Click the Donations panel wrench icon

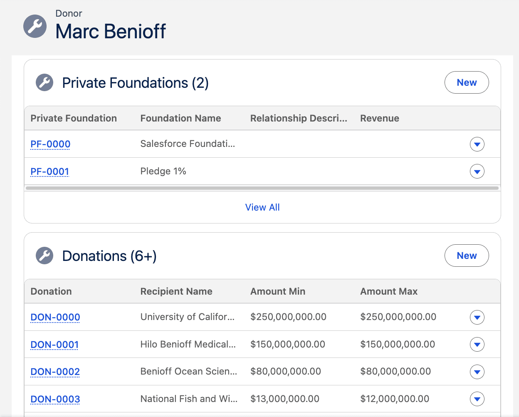click(x=44, y=256)
